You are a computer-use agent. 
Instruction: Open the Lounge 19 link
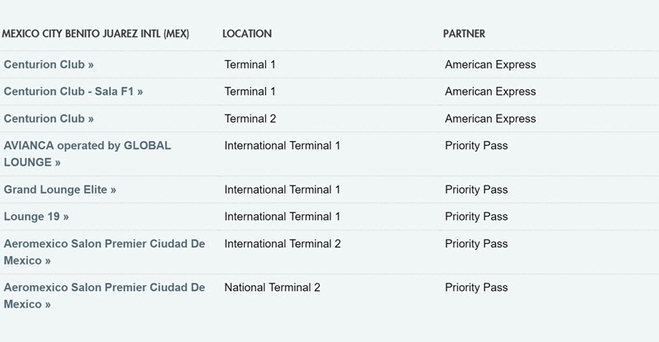(x=36, y=217)
